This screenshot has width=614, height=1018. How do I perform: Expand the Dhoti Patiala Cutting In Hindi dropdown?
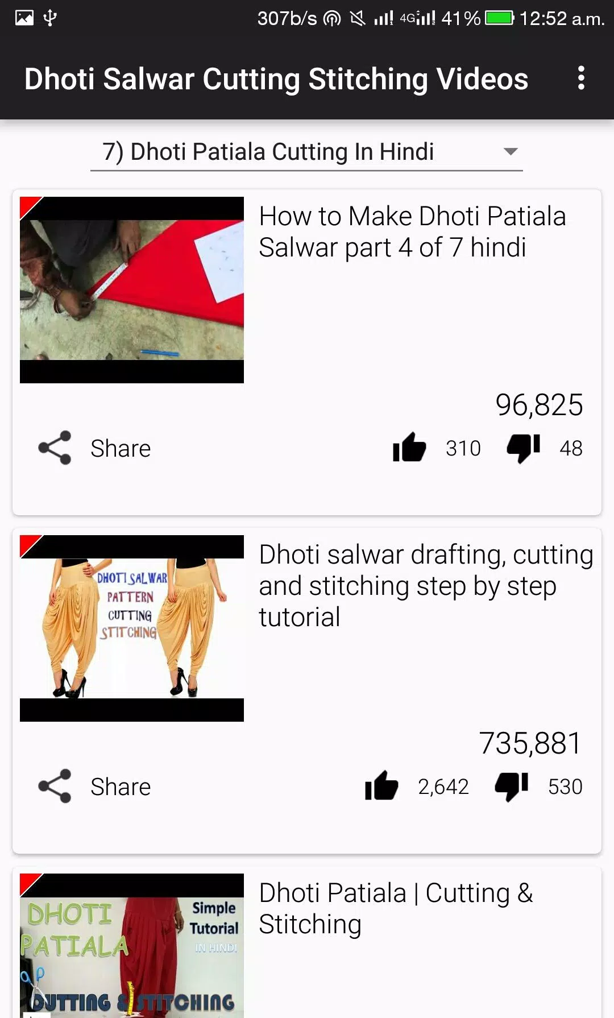tap(306, 152)
